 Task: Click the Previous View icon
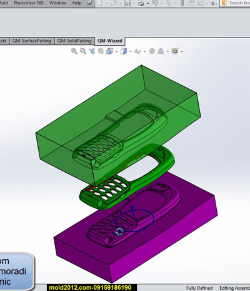92,51
